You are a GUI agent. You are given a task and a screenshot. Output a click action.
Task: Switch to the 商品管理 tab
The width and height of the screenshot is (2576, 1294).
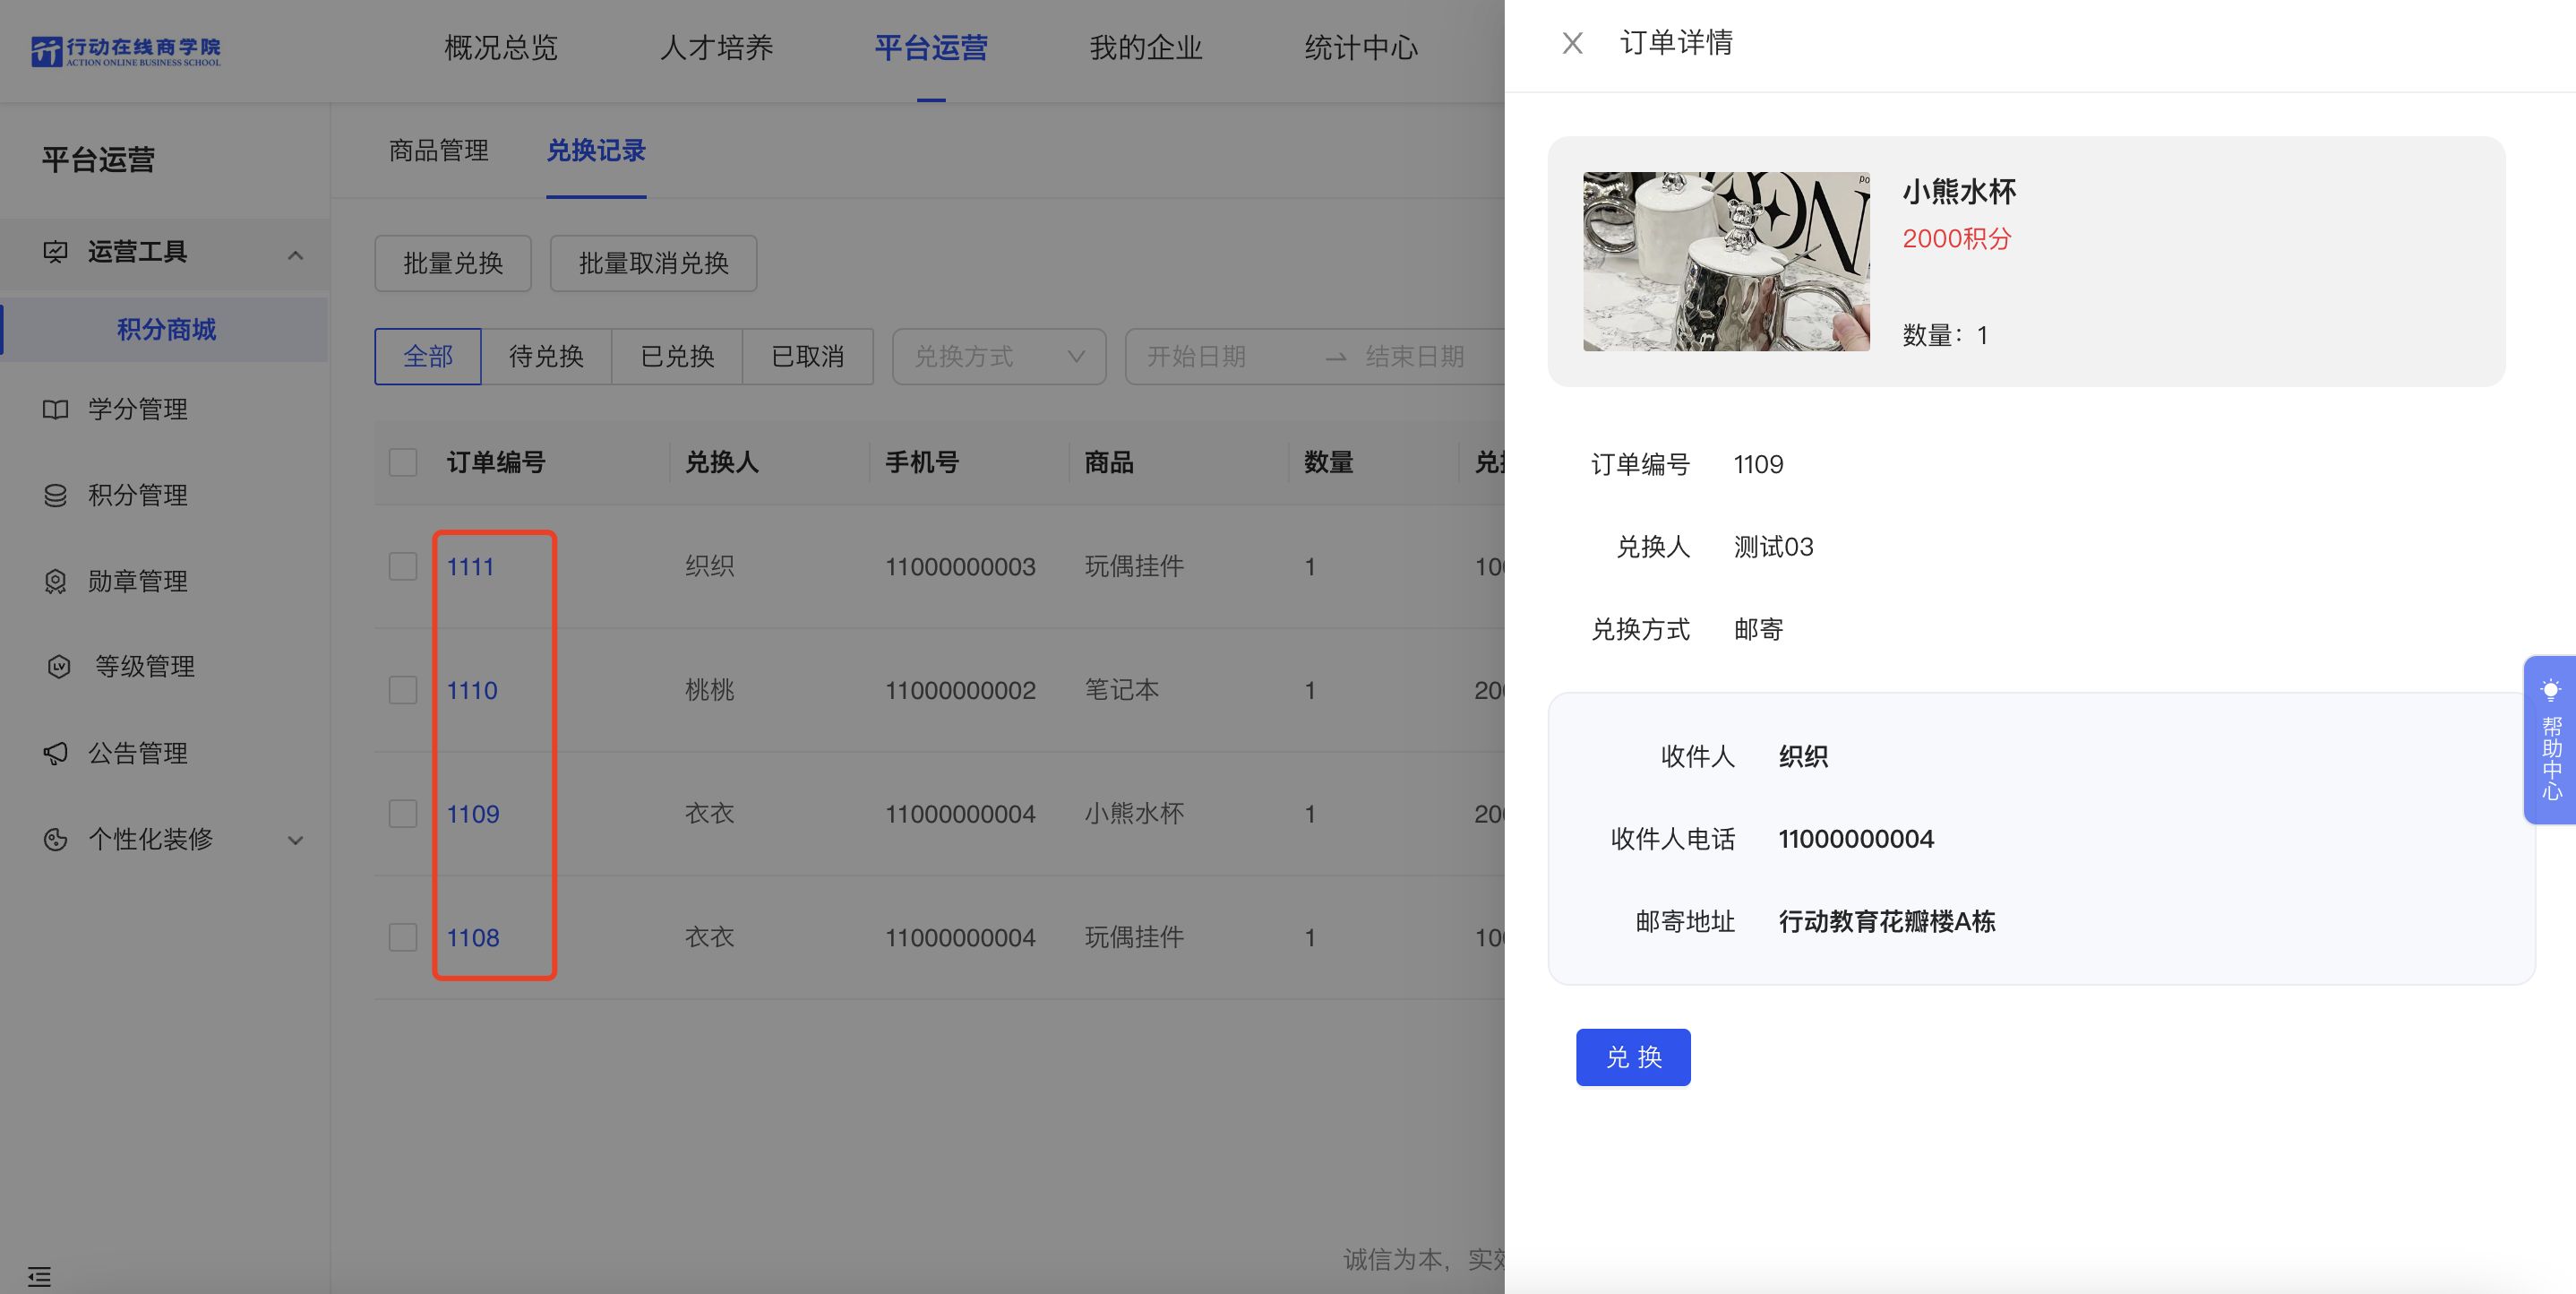pos(439,151)
